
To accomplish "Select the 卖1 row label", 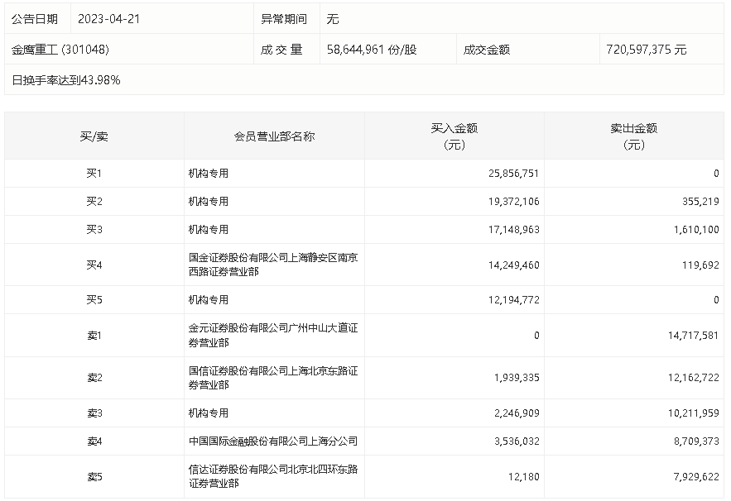I will pyautogui.click(x=94, y=336).
